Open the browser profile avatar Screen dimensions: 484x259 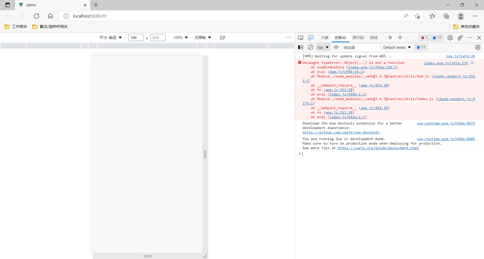[x=461, y=16]
